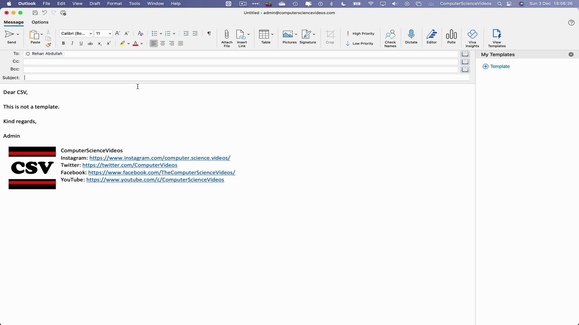
Task: Click the Undo arrow in title bar
Action: 44,13
